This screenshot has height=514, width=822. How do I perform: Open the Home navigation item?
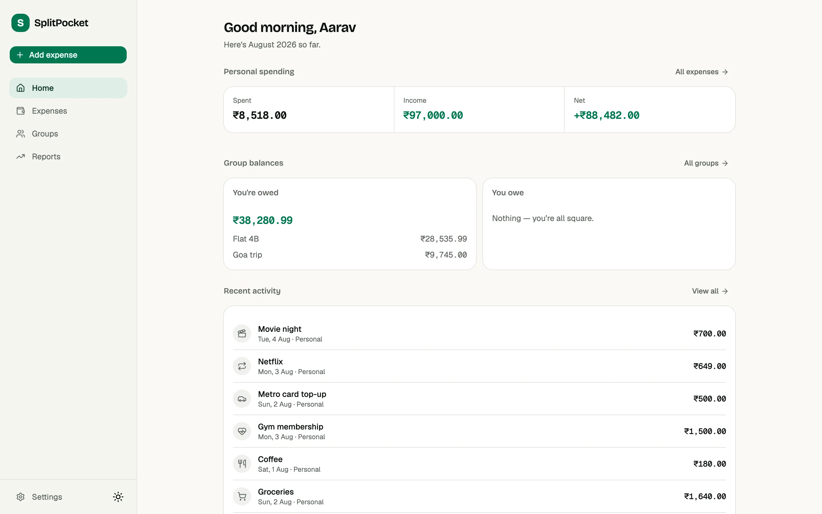[x=68, y=88]
